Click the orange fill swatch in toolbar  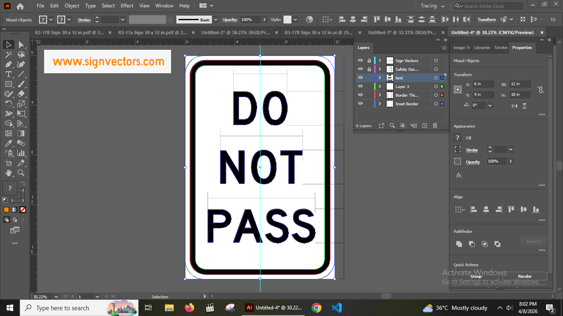(x=7, y=209)
